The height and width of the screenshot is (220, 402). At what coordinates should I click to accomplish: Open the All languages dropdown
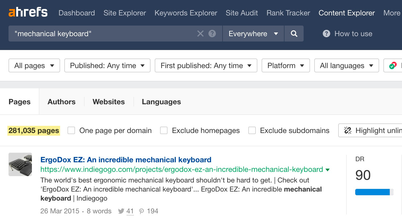point(347,65)
